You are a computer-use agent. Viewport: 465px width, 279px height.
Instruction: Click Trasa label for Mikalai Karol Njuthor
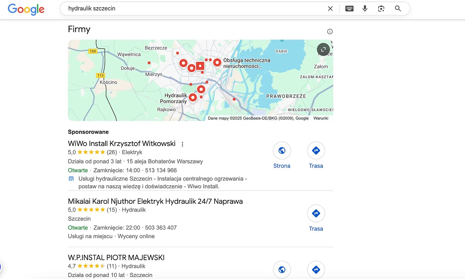[316, 229]
